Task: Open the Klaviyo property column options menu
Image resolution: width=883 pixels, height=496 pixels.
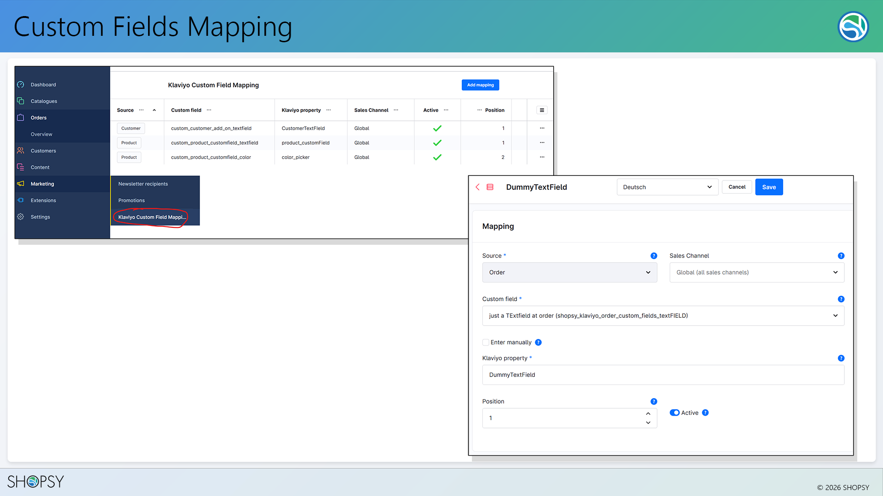Action: click(x=328, y=110)
